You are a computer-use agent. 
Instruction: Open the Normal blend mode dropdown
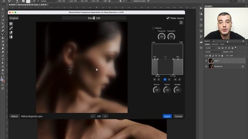pyautogui.click(x=214, y=52)
